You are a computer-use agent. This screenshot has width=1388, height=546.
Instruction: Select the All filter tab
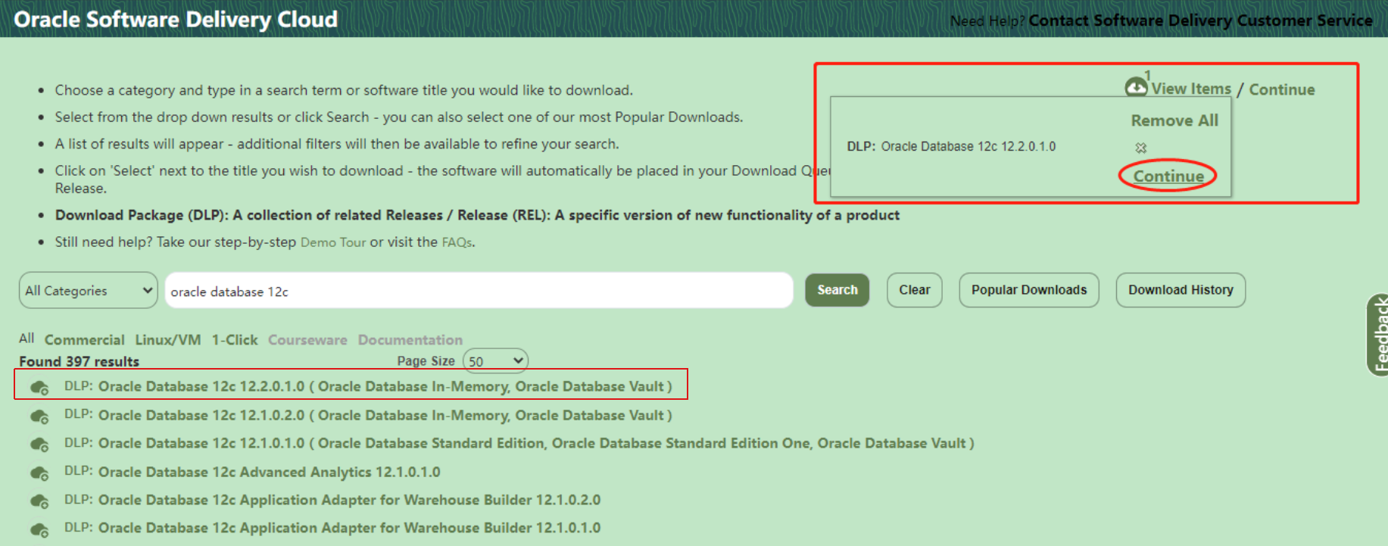point(27,339)
